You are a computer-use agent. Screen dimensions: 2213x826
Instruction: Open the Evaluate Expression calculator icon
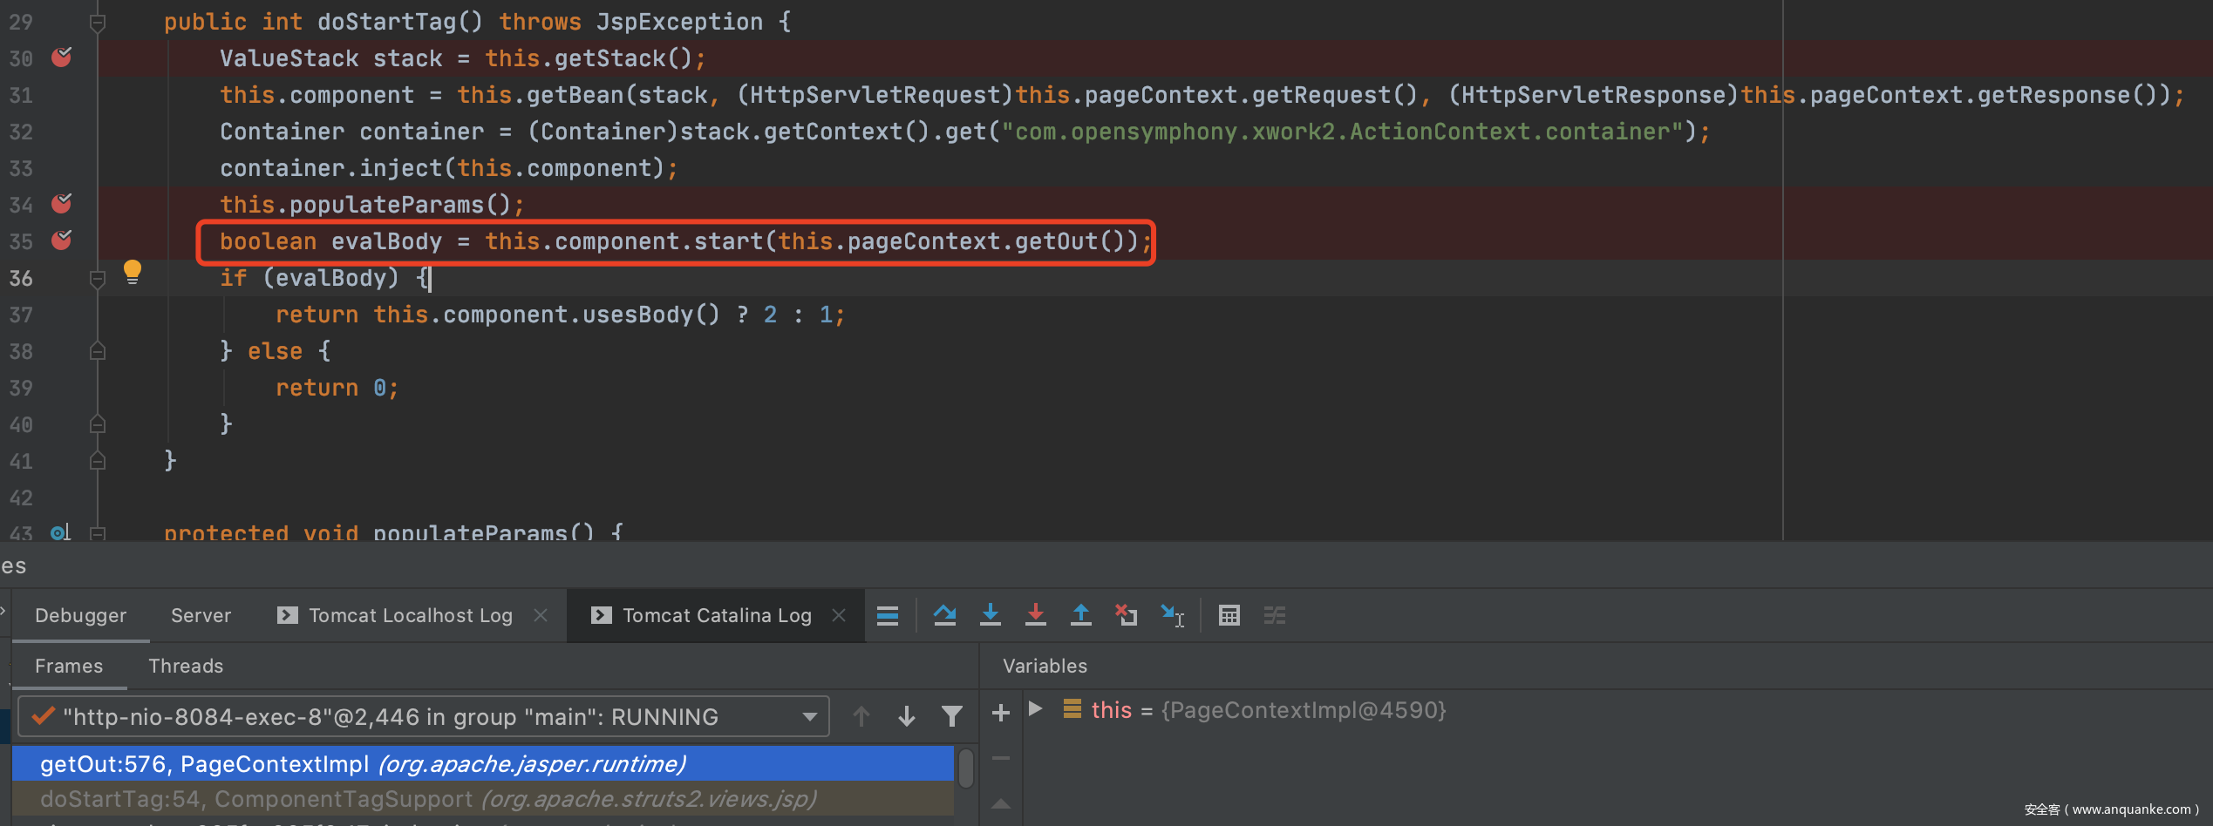[x=1229, y=615]
